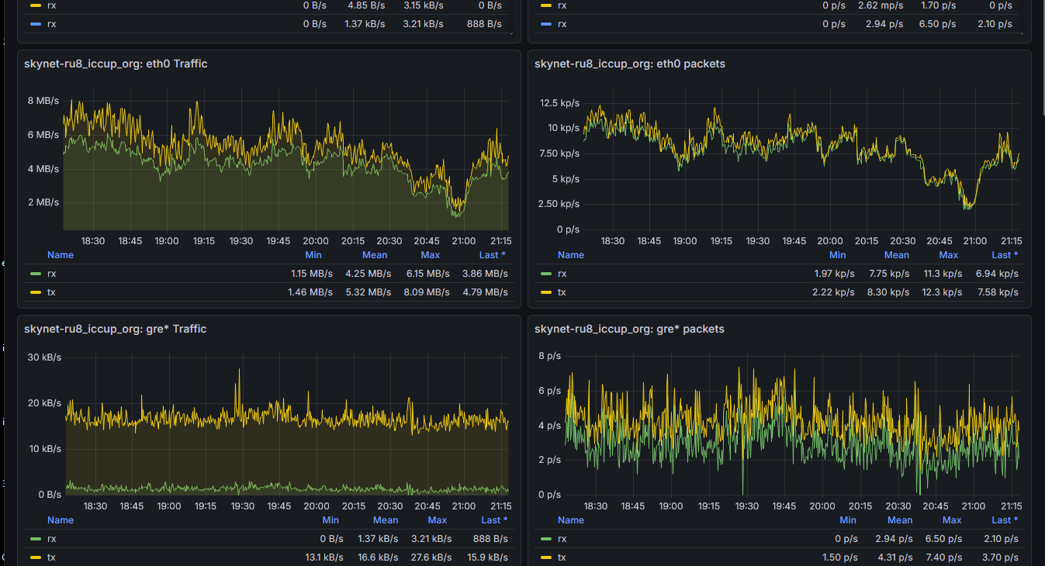
Task: Toggle tx series in eth0 packets legend
Action: pyautogui.click(x=562, y=292)
